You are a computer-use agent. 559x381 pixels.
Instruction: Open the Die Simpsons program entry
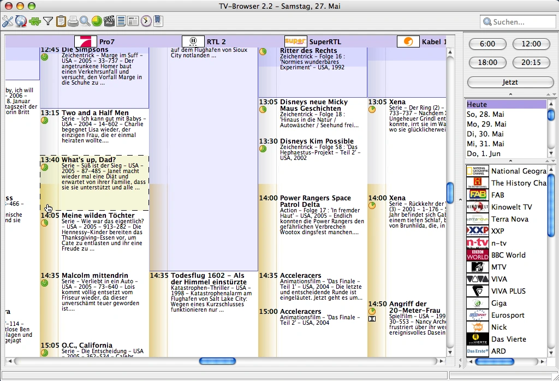coord(94,78)
